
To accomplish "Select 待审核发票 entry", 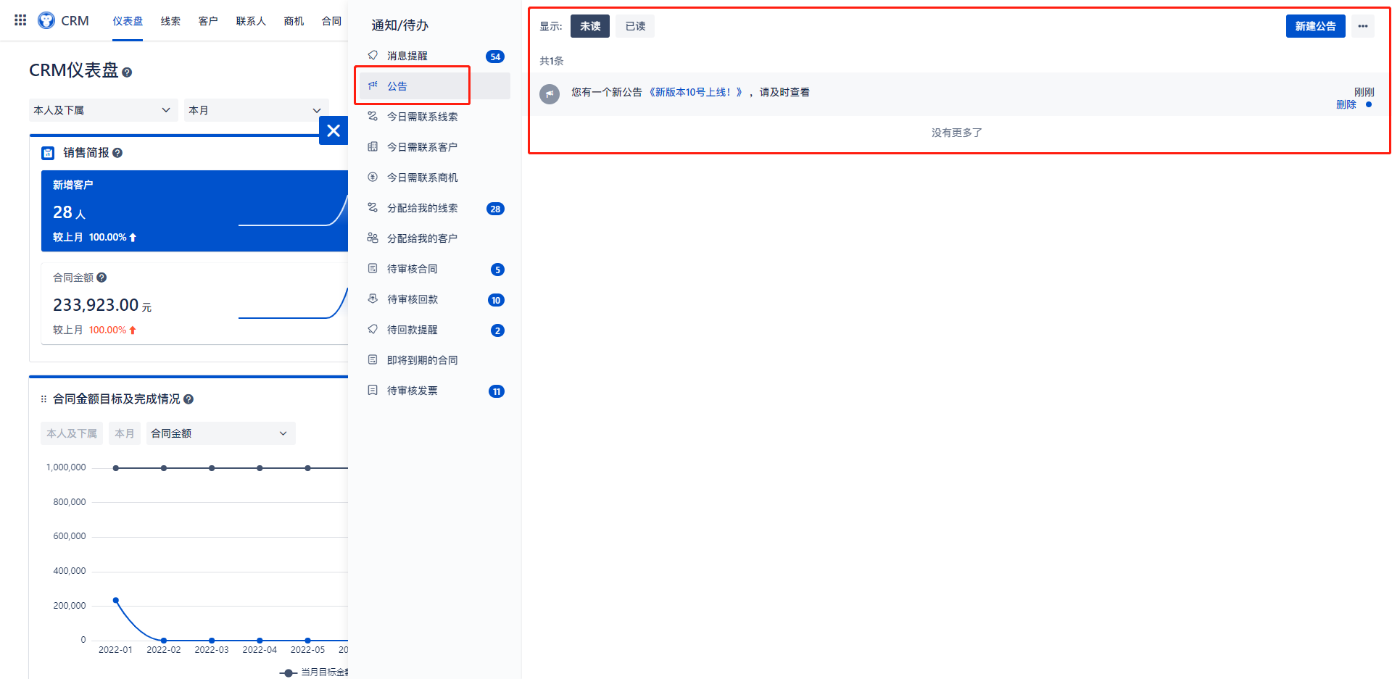I will (x=435, y=391).
